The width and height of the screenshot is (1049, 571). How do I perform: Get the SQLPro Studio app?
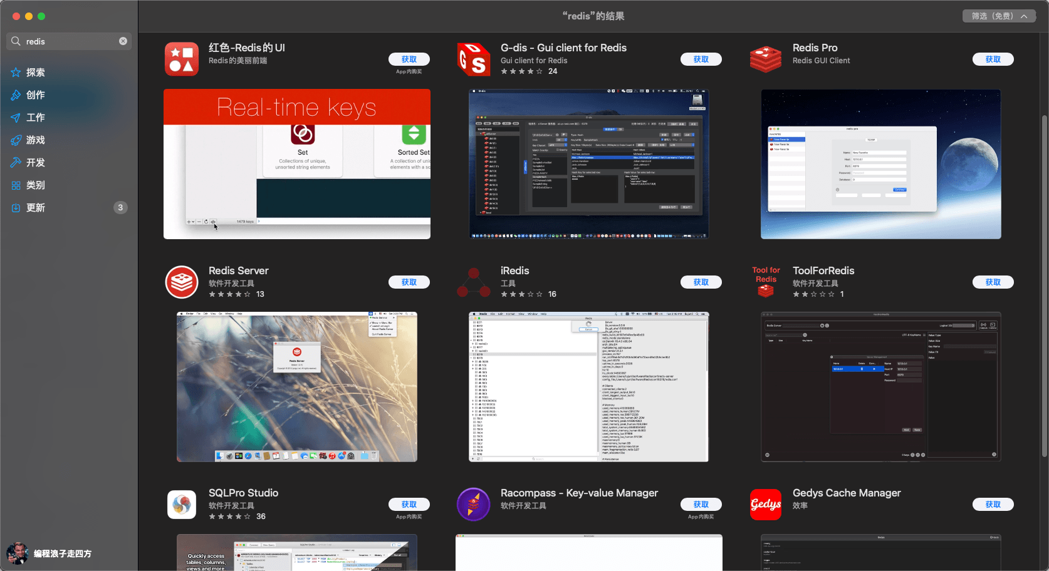[409, 505]
